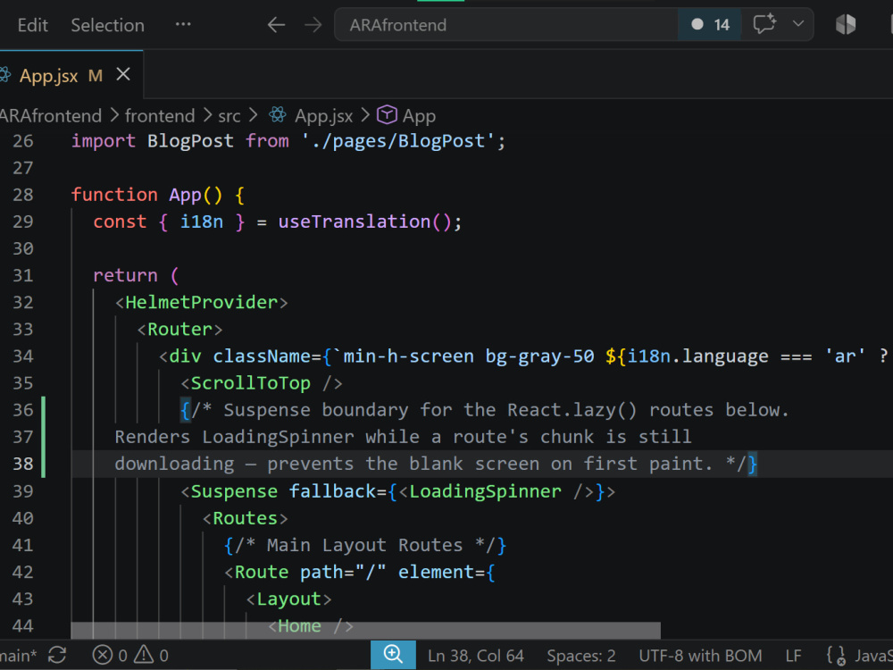The height and width of the screenshot is (670, 893).
Task: Click the 'Routes' tag on line 40
Action: pos(245,518)
